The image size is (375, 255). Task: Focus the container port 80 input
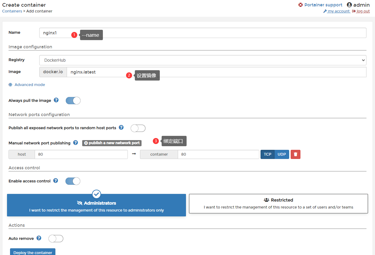click(219, 154)
